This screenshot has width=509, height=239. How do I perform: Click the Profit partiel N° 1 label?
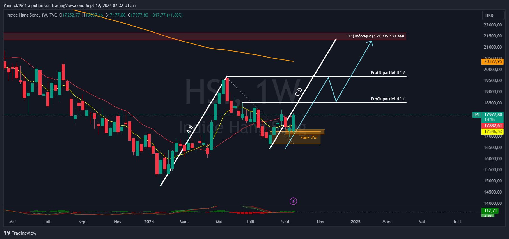(388, 99)
